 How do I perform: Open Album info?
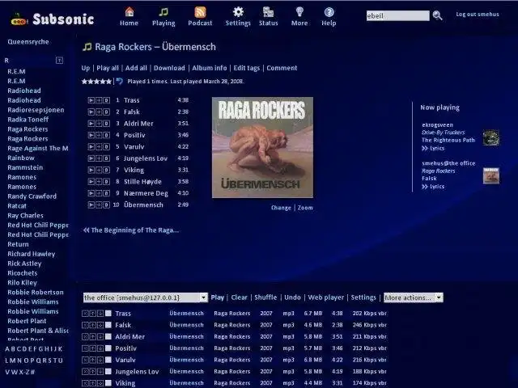click(210, 68)
